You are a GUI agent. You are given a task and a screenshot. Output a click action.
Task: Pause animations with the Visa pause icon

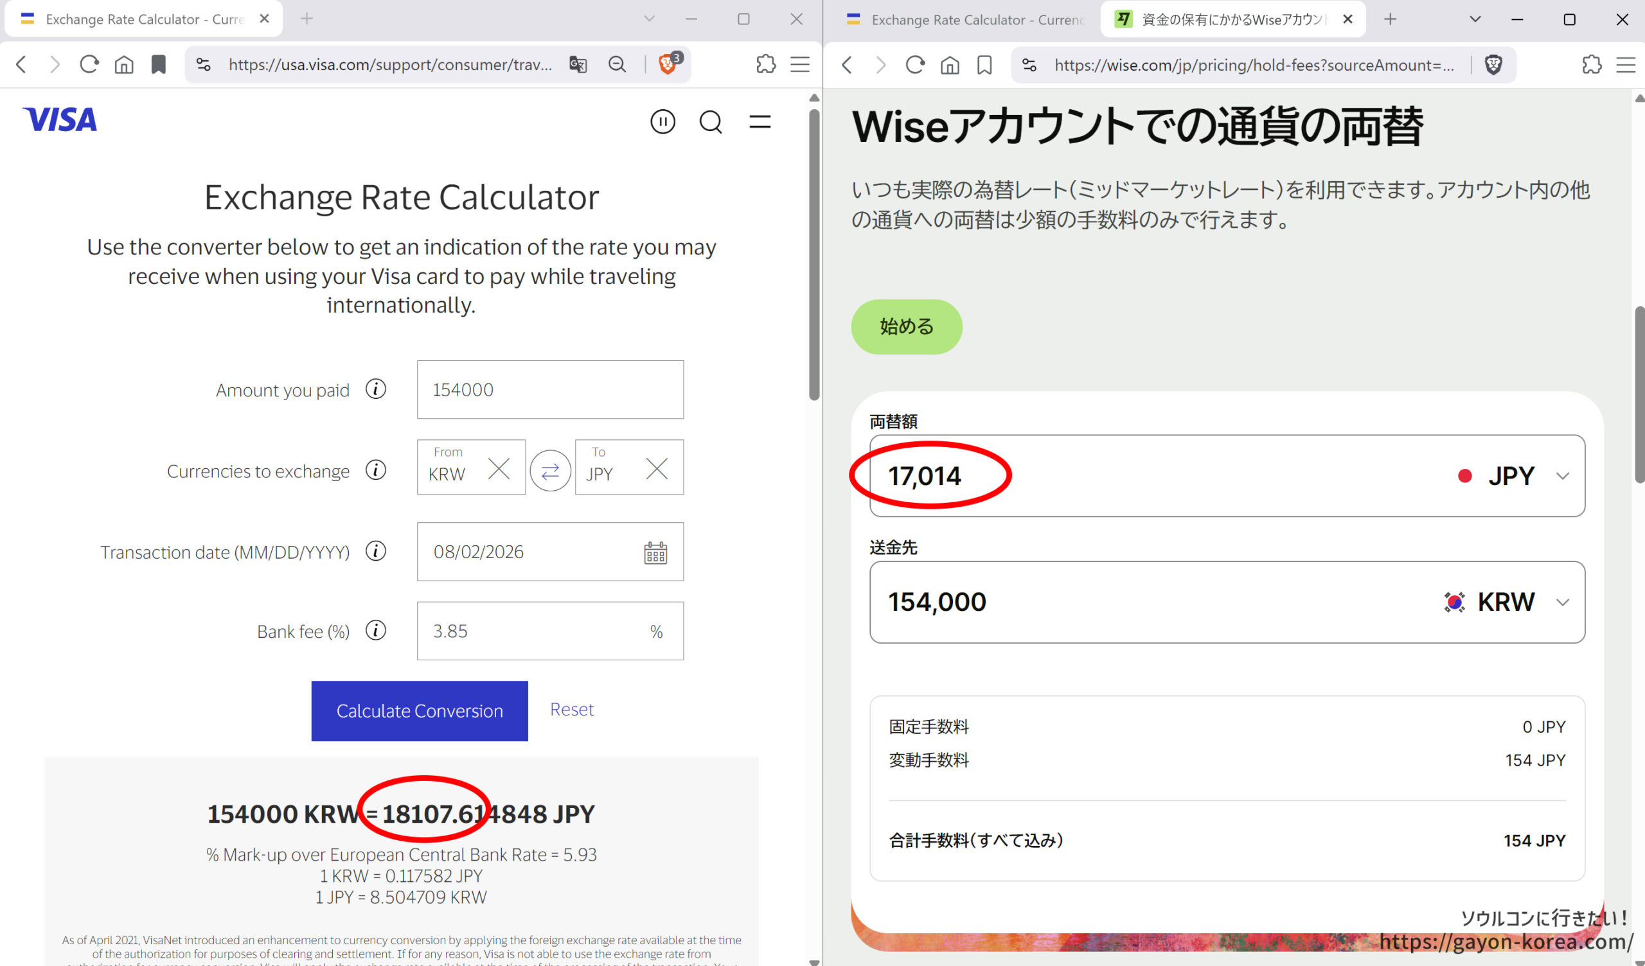662,121
